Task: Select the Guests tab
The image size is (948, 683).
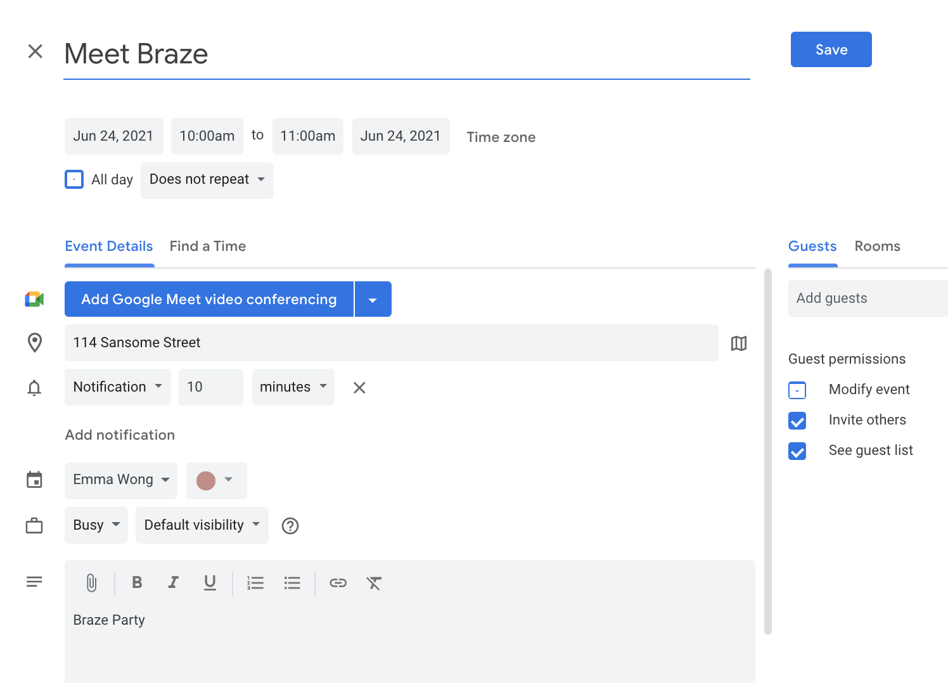Action: [812, 246]
